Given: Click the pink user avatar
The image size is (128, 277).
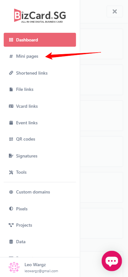Looking at the screenshot, I should [14, 267].
